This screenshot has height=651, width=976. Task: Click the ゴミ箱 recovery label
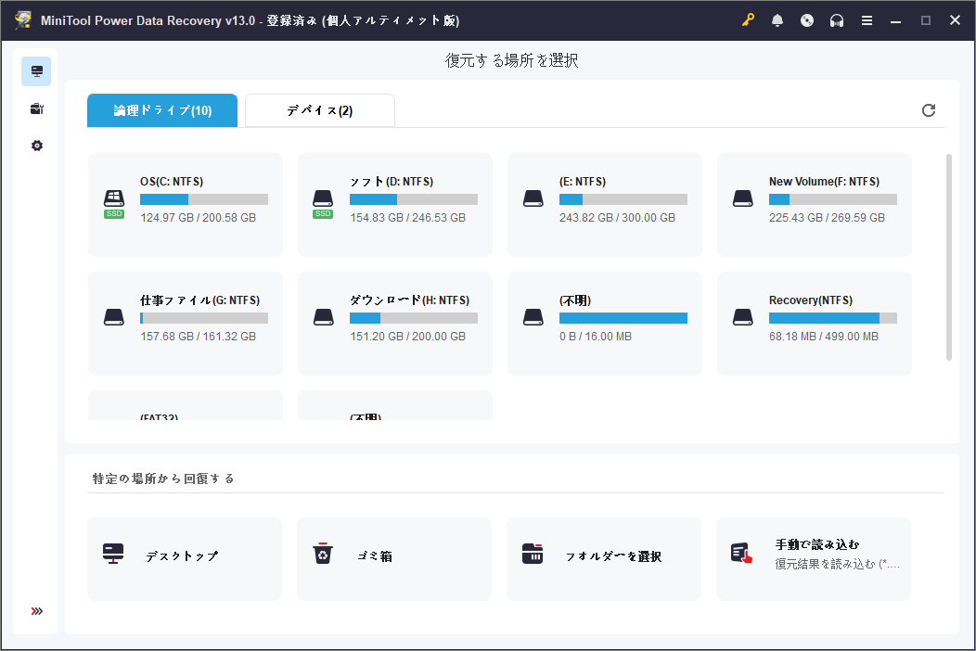coord(375,556)
